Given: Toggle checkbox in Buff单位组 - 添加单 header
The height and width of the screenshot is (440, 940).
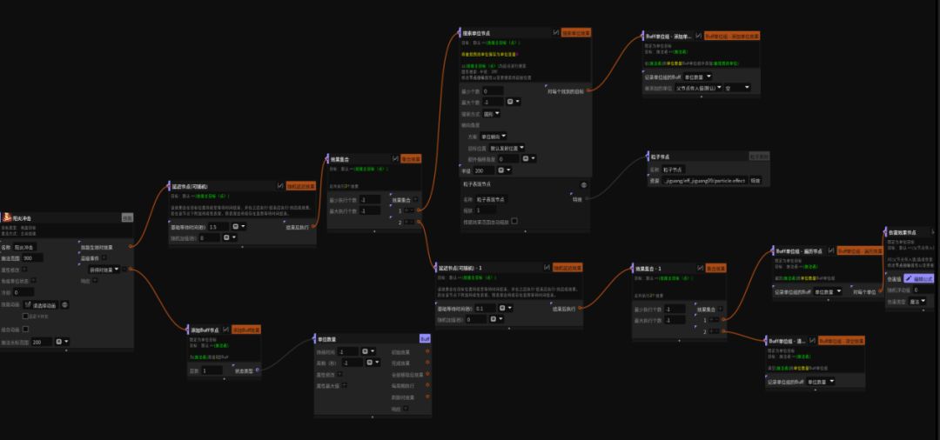Looking at the screenshot, I should click(698, 36).
